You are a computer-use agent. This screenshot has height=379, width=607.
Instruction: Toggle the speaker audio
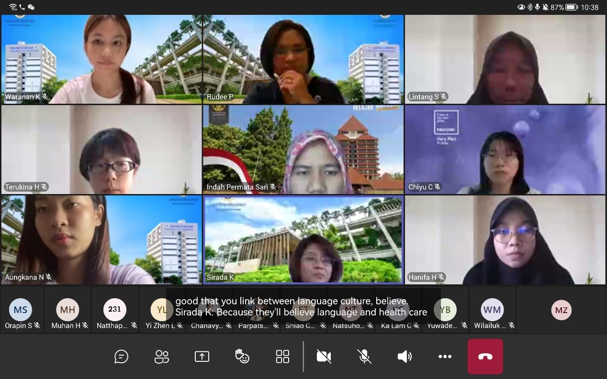coord(405,357)
